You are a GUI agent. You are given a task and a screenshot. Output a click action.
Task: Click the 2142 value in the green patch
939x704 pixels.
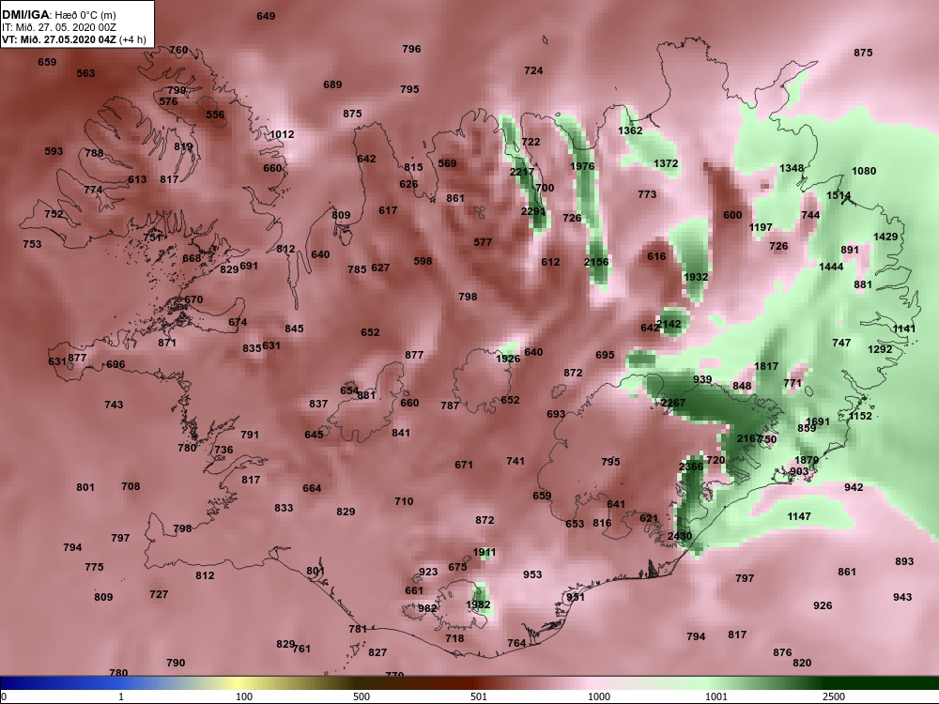669,324
